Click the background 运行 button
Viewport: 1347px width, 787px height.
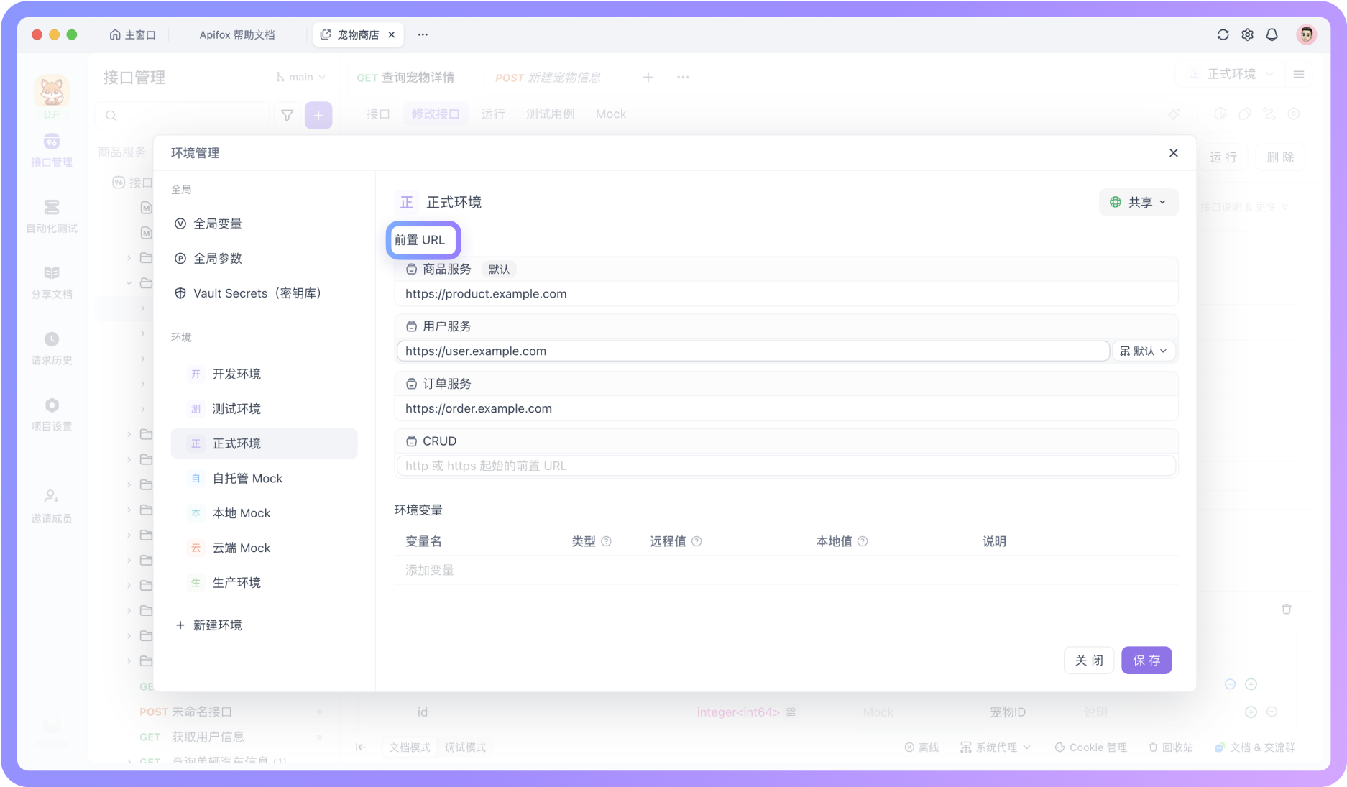coord(1223,157)
